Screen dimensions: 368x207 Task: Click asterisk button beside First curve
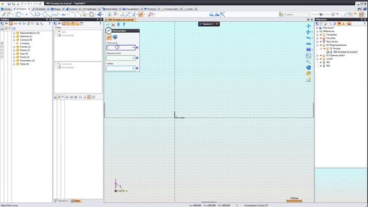point(137,48)
